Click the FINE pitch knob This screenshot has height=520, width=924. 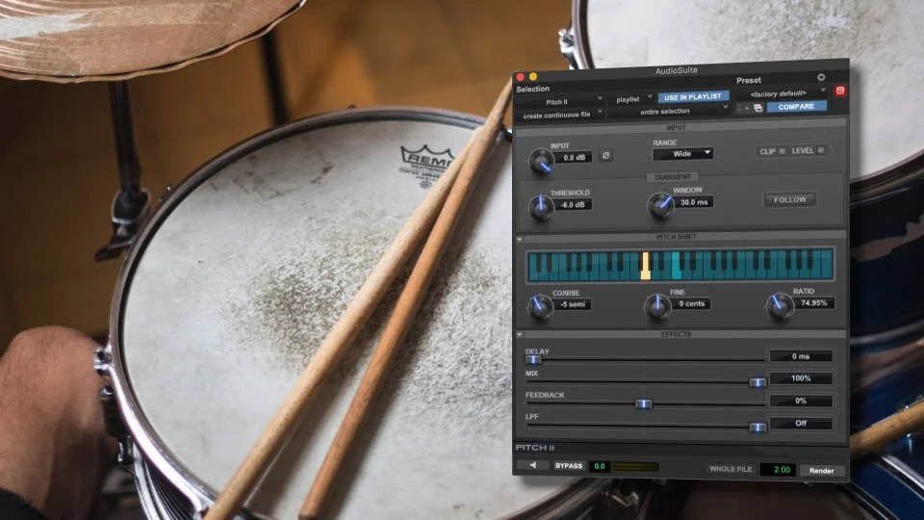pyautogui.click(x=657, y=305)
